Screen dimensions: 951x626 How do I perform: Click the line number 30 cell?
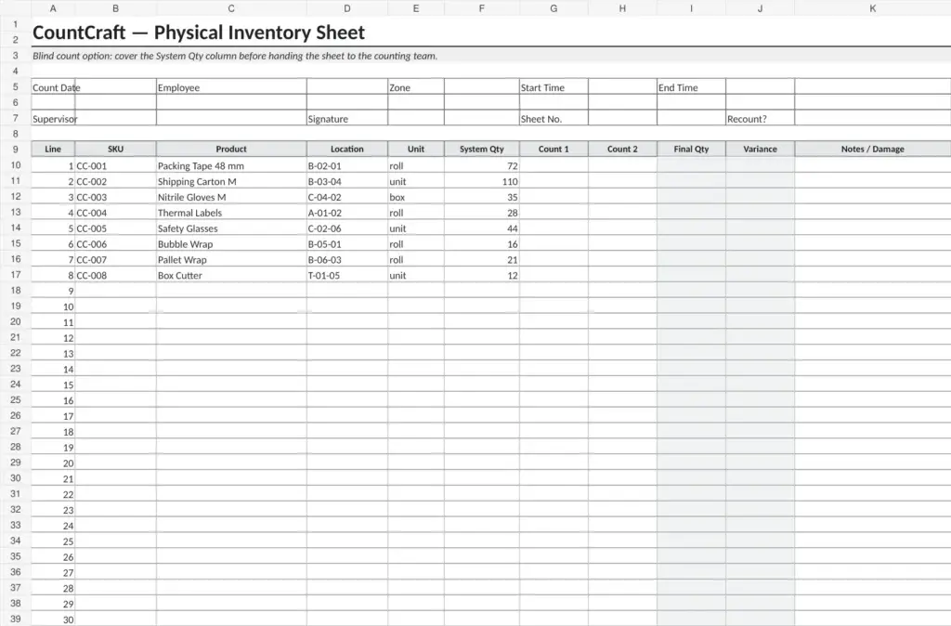tap(53, 619)
